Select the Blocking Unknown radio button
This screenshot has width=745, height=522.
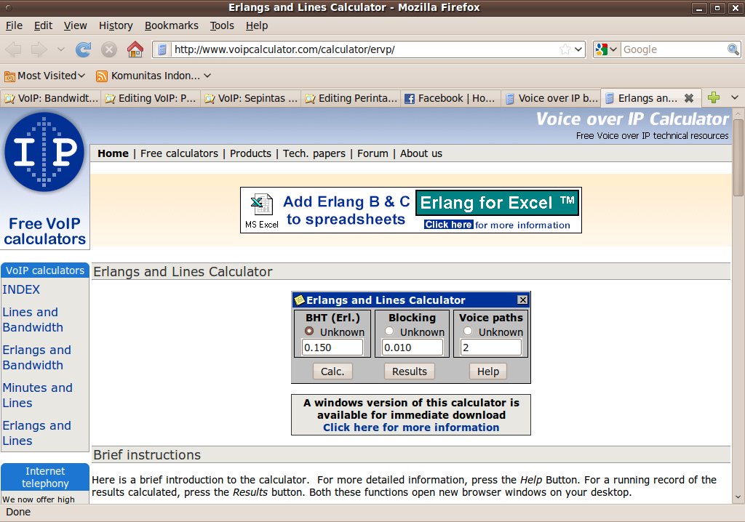pos(389,332)
